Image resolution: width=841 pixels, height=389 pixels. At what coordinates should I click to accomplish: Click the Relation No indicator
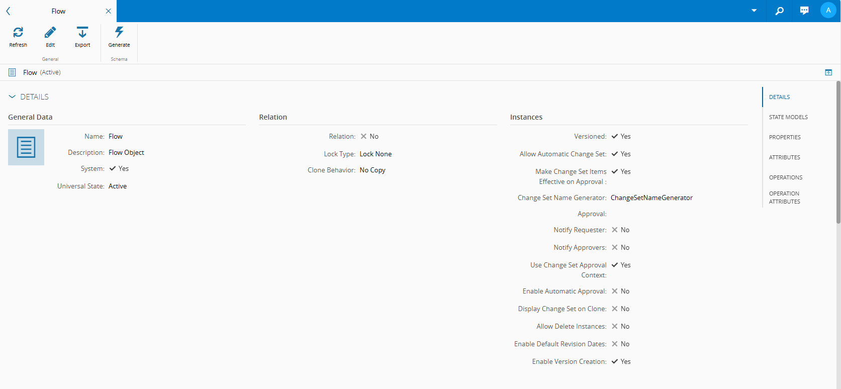363,136
